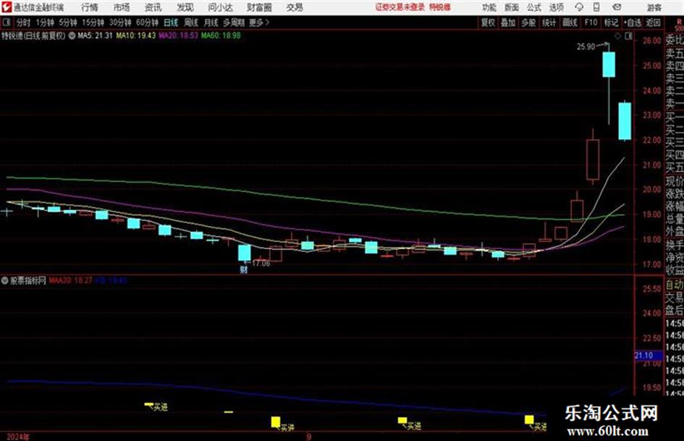The height and width of the screenshot is (441, 684).
Task: Click the cyan candle with the 17.06 low
Action: 245,253
